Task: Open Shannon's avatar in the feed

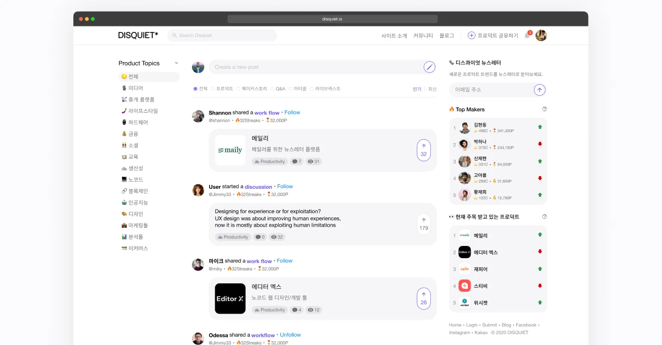Action: tap(198, 116)
